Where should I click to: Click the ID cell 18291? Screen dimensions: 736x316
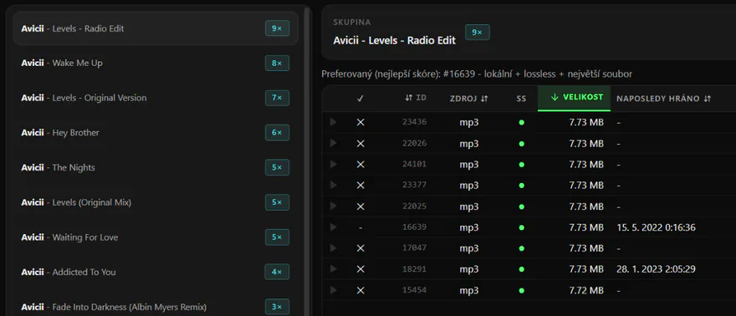pos(415,269)
